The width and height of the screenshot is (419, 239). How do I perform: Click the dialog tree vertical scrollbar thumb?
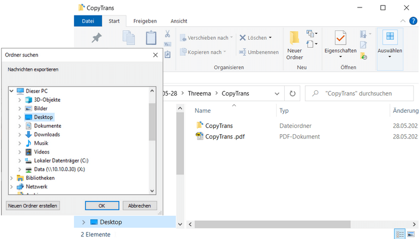(152, 121)
